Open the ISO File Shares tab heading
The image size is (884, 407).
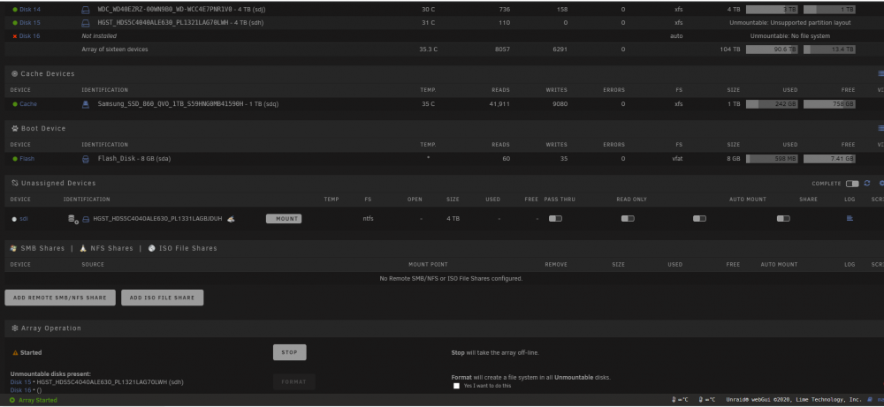(187, 248)
